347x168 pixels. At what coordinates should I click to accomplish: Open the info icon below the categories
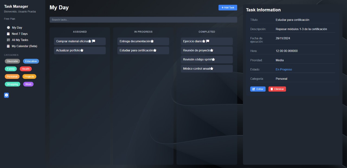[6, 95]
